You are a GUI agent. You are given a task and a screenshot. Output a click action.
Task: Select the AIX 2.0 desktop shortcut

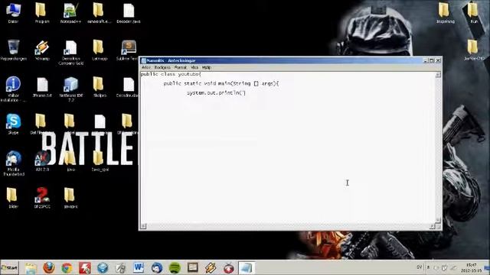coord(42,161)
